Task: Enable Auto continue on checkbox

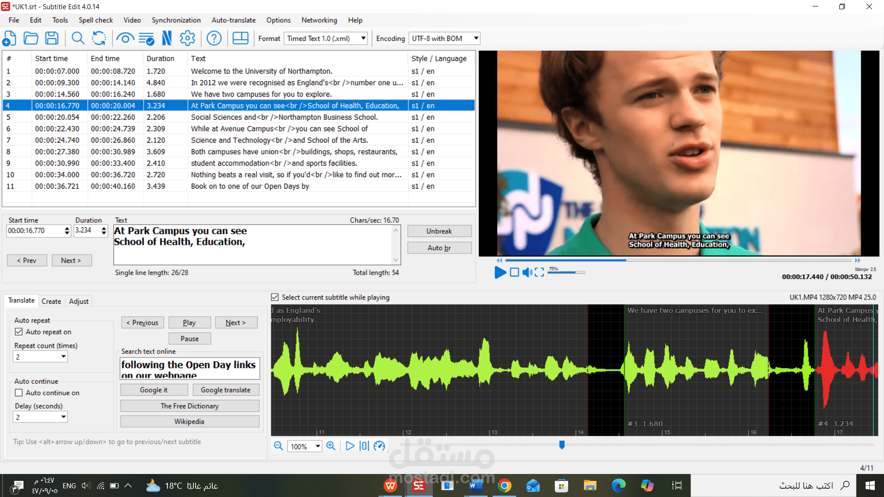Action: [x=19, y=393]
